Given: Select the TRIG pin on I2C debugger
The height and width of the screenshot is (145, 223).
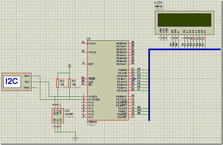Looking at the screenshot, I should pyautogui.click(x=27, y=88).
